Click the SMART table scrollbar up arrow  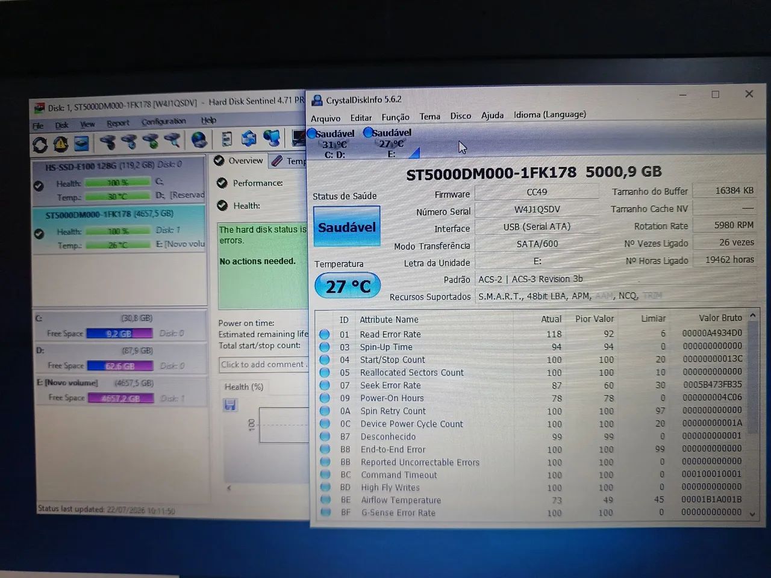pyautogui.click(x=752, y=316)
